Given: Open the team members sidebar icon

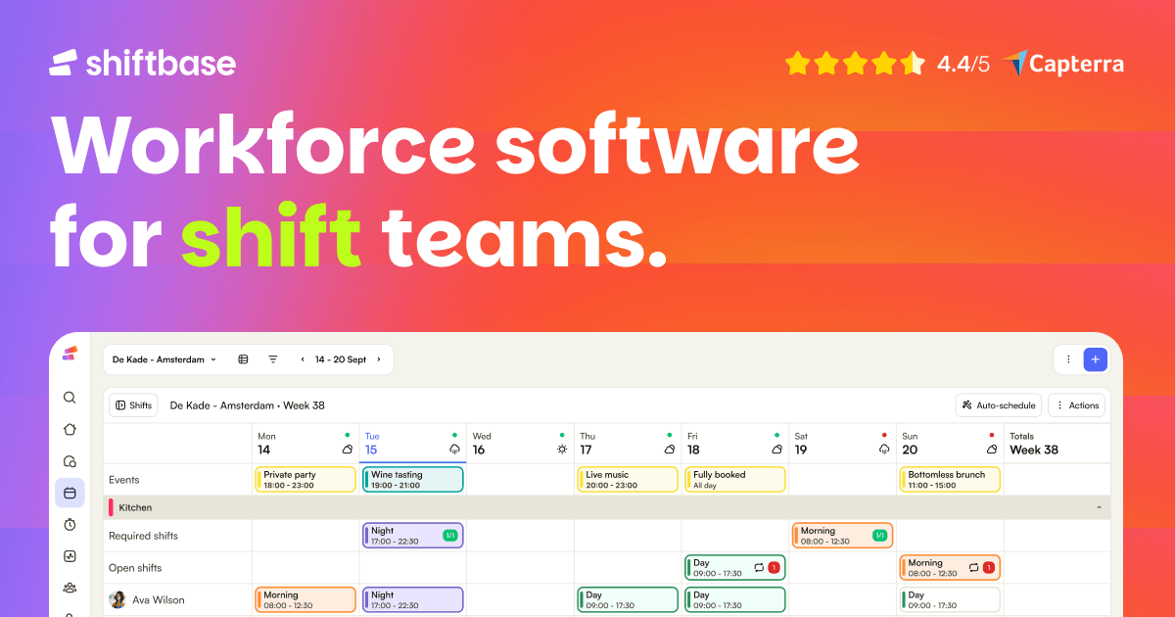Looking at the screenshot, I should coord(70,588).
